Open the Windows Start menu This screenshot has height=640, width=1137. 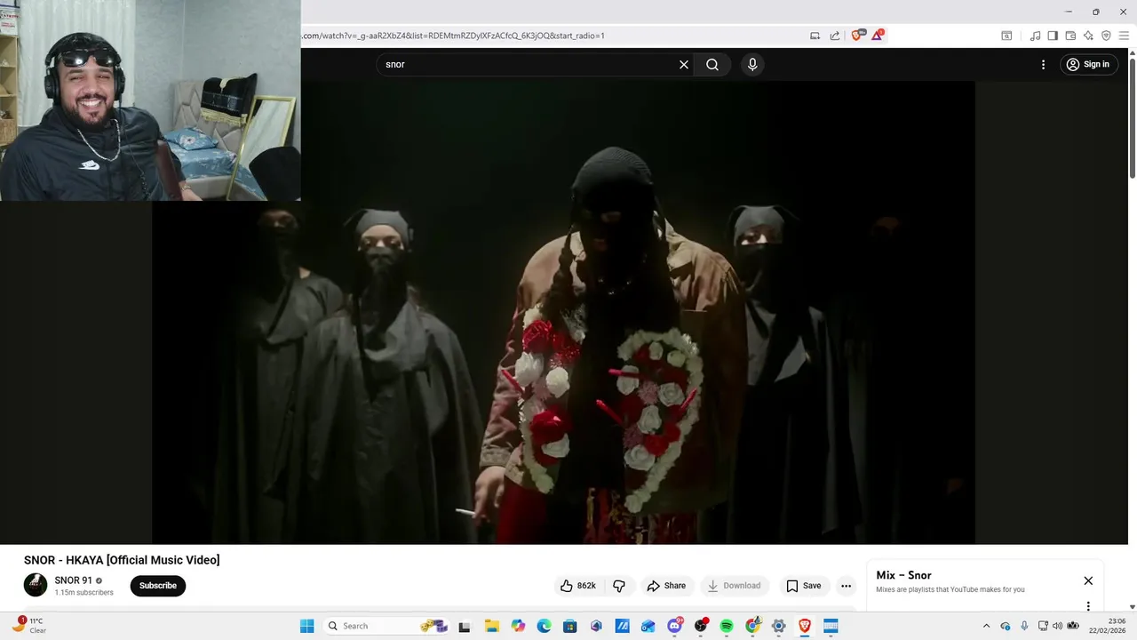tap(306, 626)
